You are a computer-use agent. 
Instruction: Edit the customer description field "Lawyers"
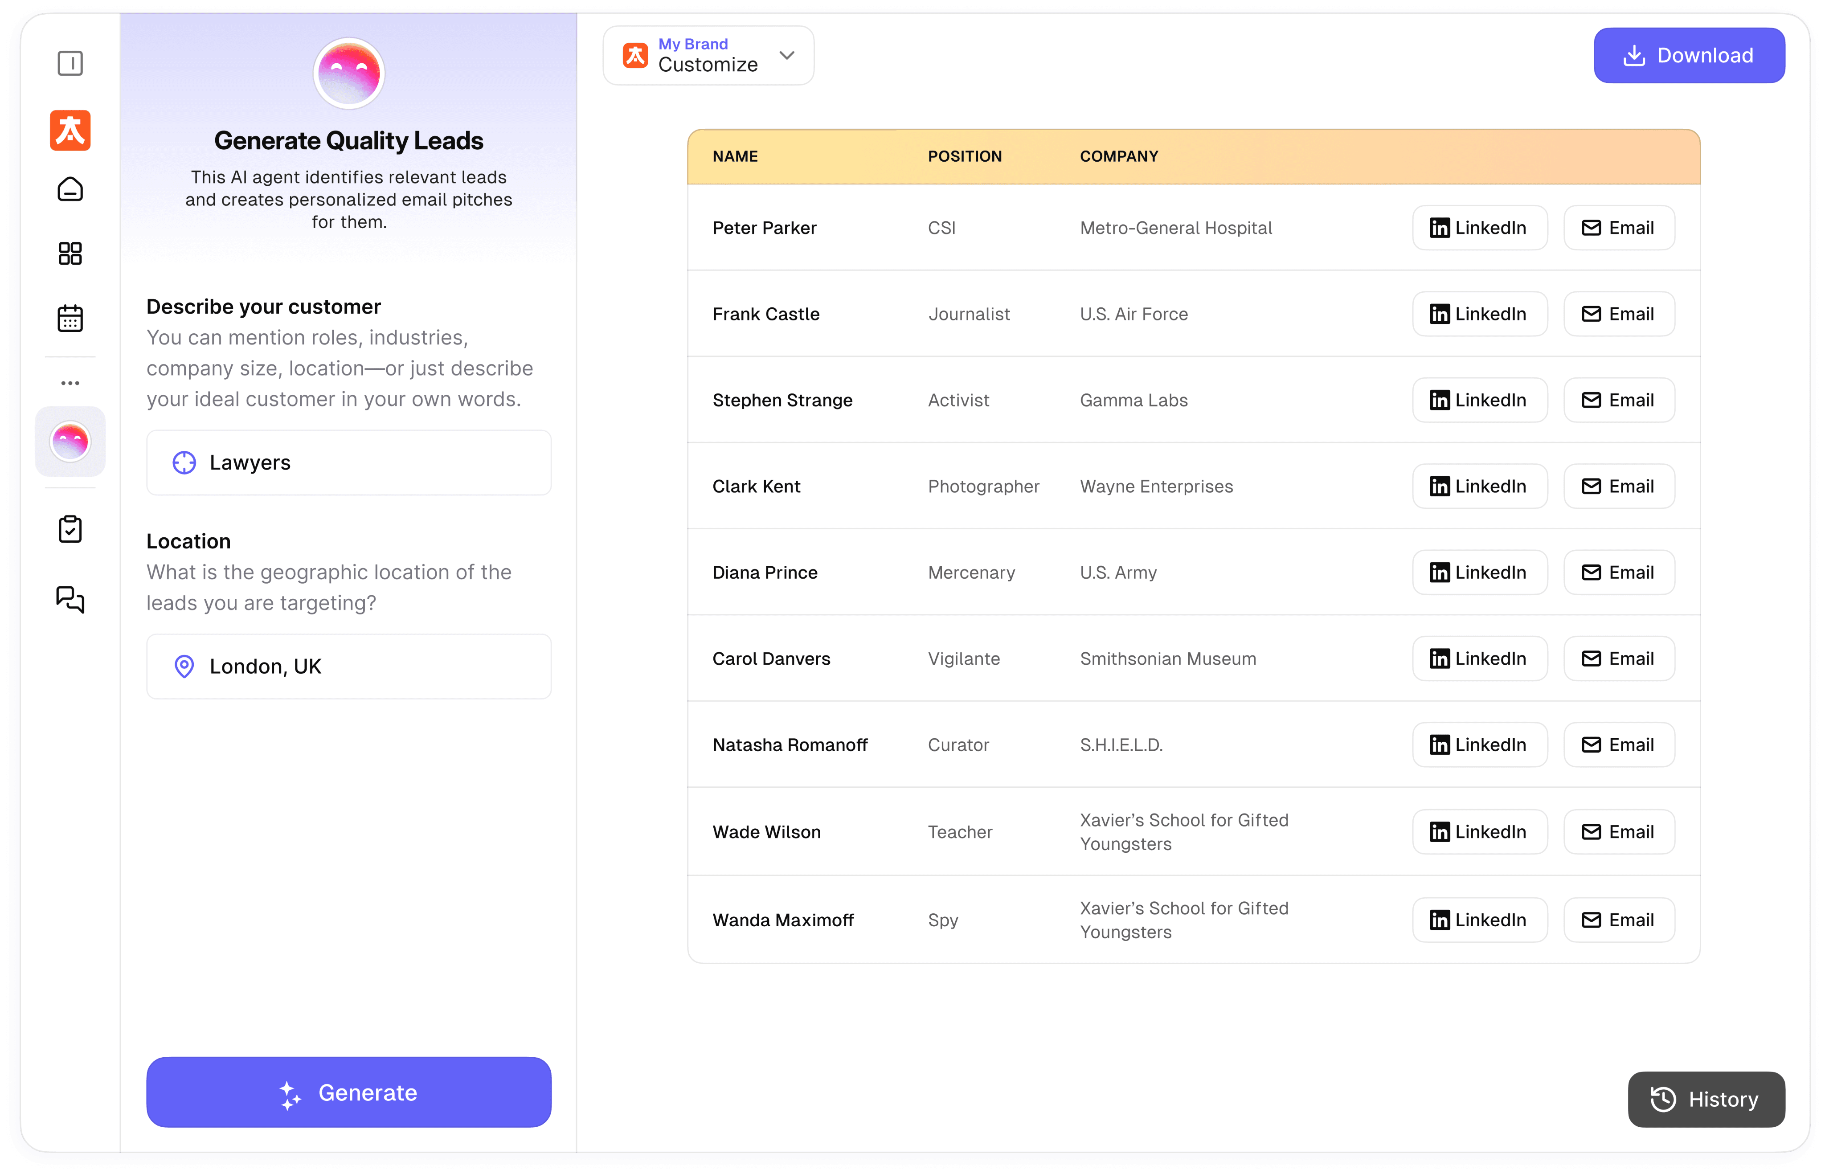coord(348,463)
